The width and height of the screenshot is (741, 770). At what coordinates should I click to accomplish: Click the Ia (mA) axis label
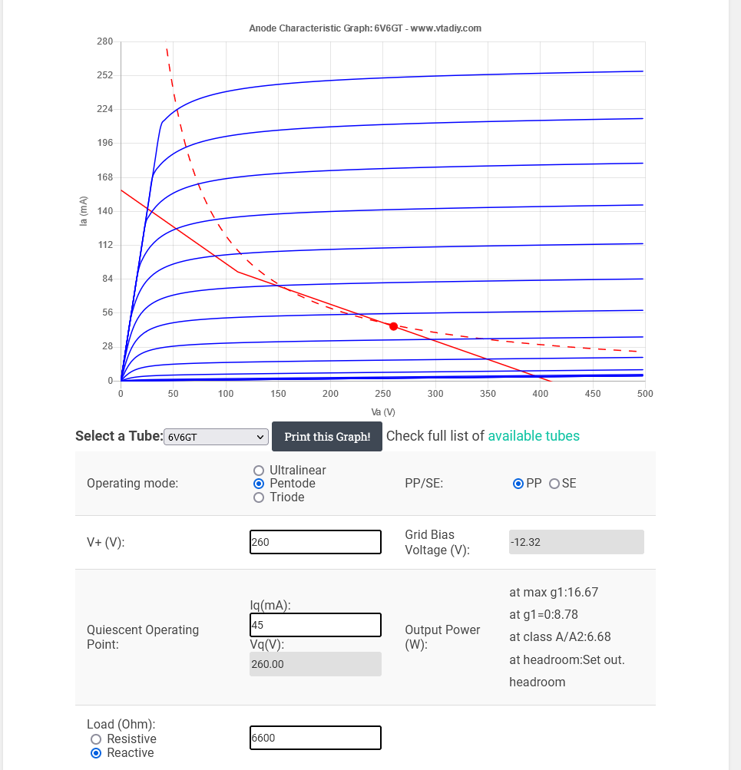click(x=84, y=211)
